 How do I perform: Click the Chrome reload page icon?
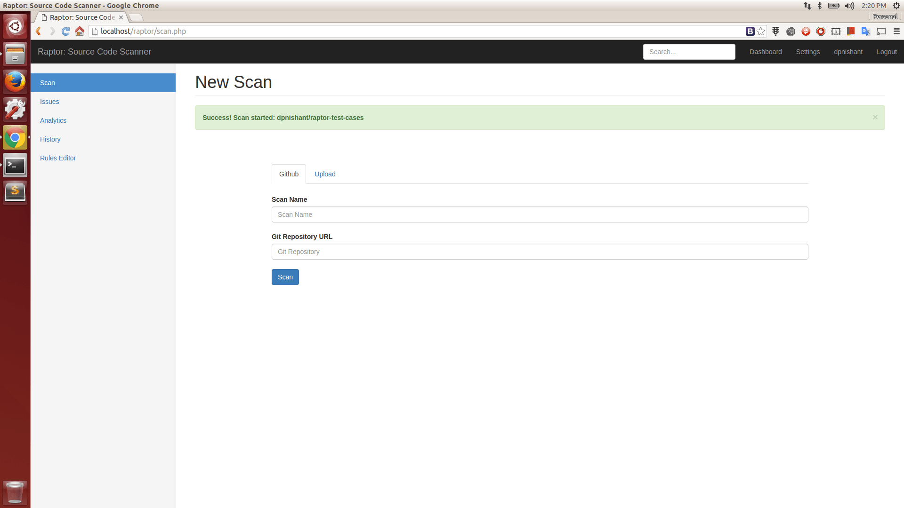[66, 32]
